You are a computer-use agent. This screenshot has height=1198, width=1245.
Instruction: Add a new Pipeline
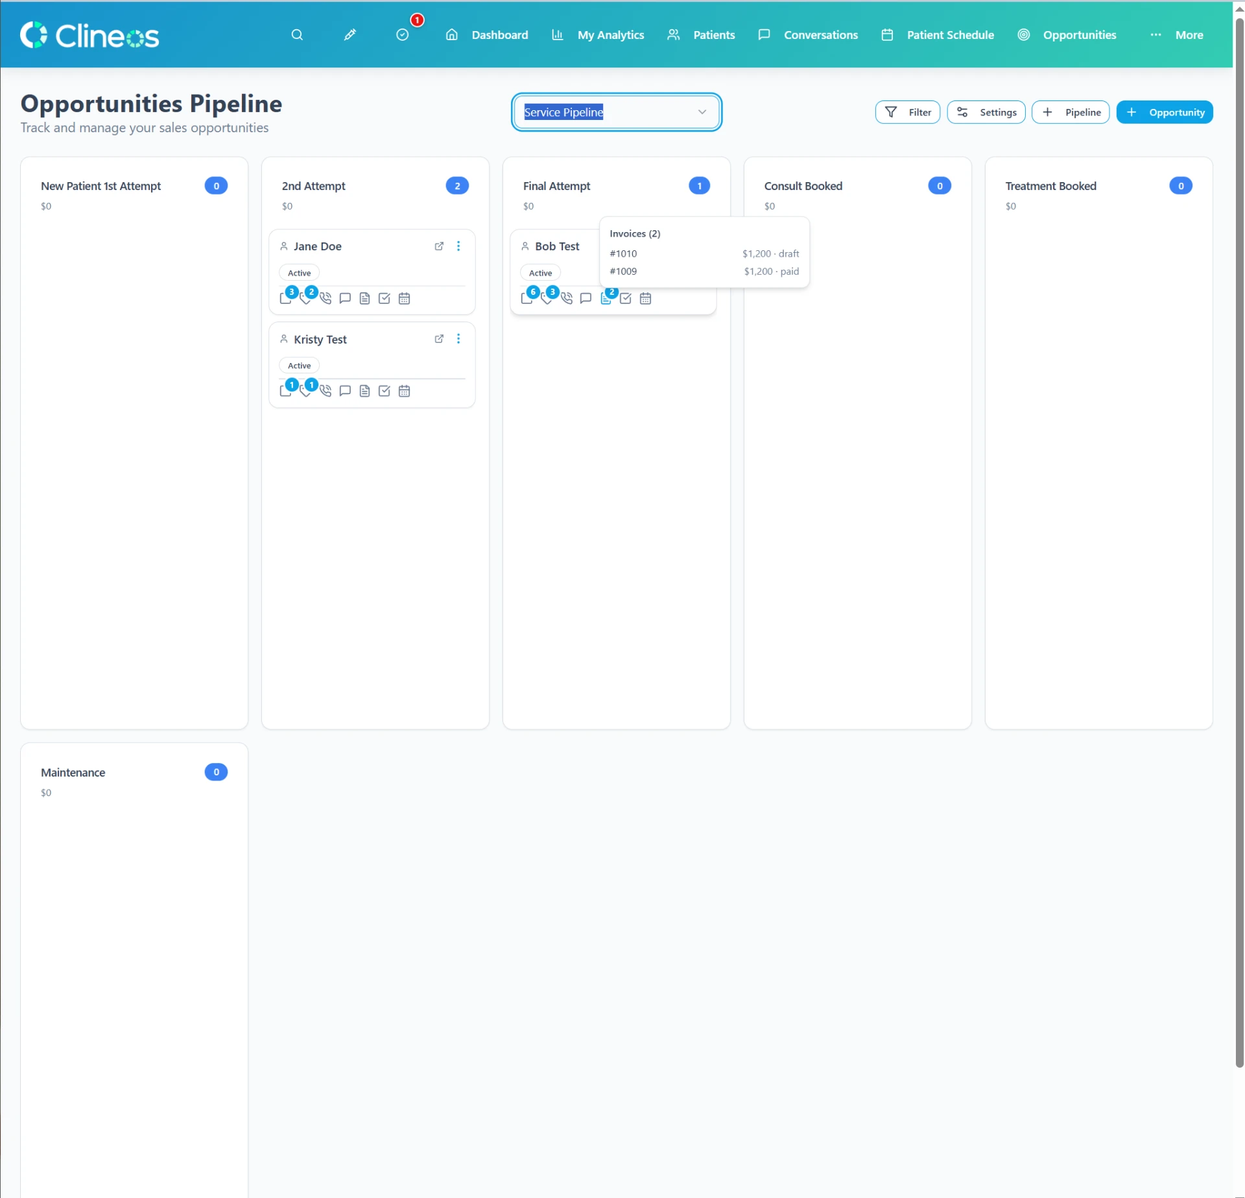pos(1071,112)
